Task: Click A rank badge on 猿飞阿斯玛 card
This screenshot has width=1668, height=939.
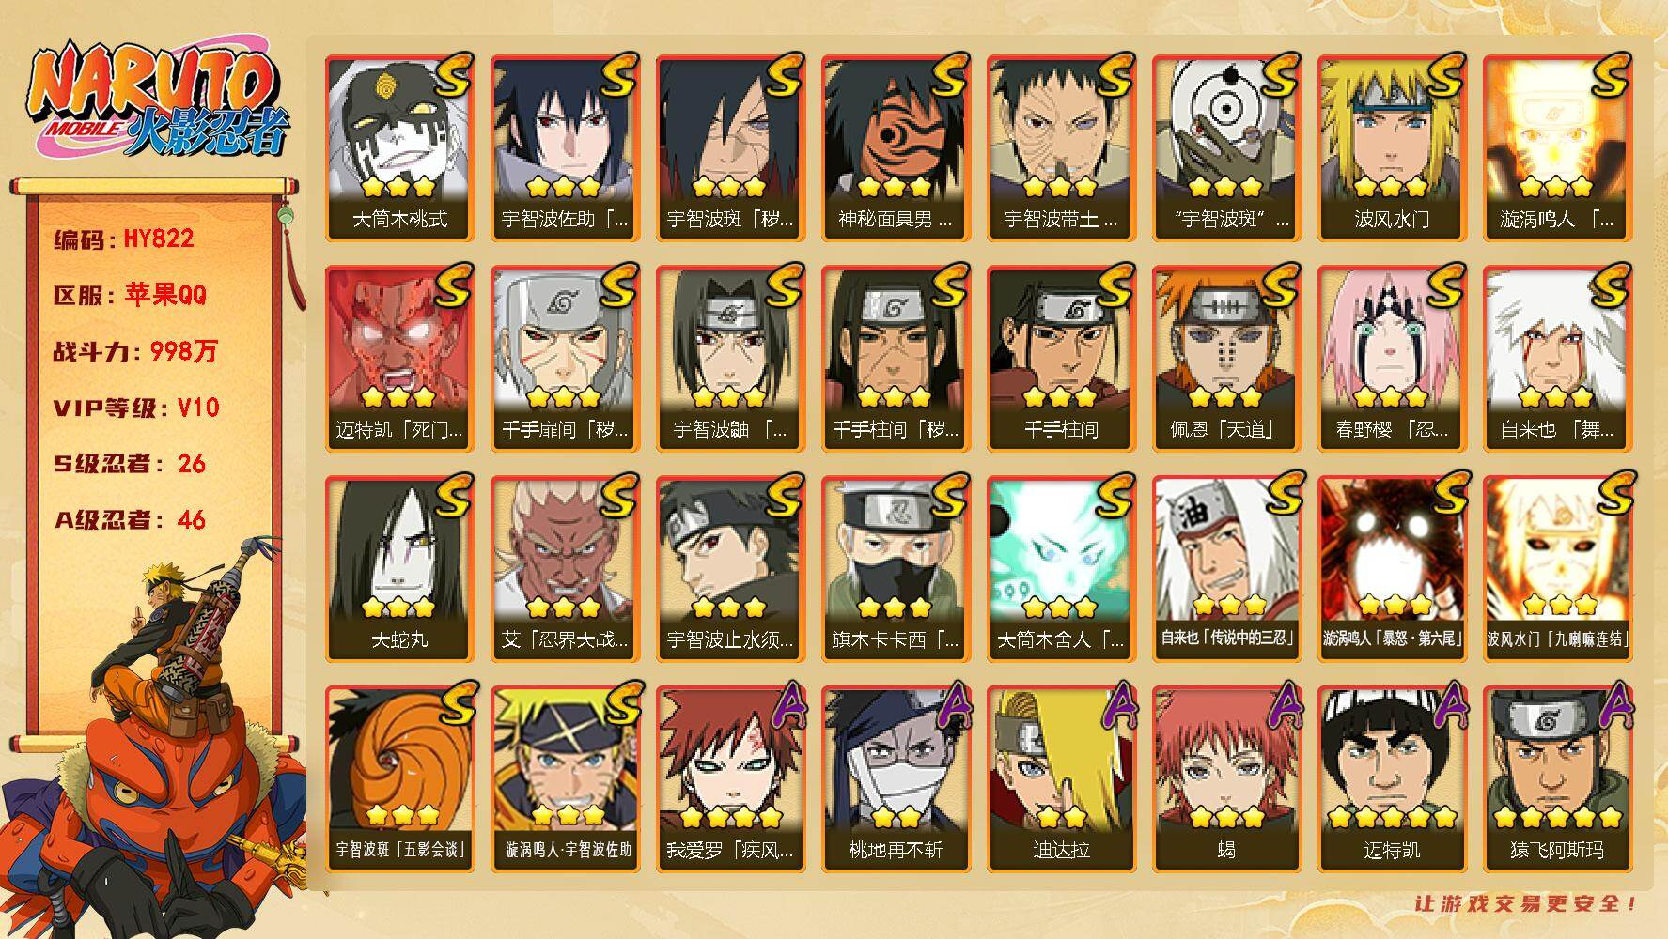Action: click(1614, 706)
